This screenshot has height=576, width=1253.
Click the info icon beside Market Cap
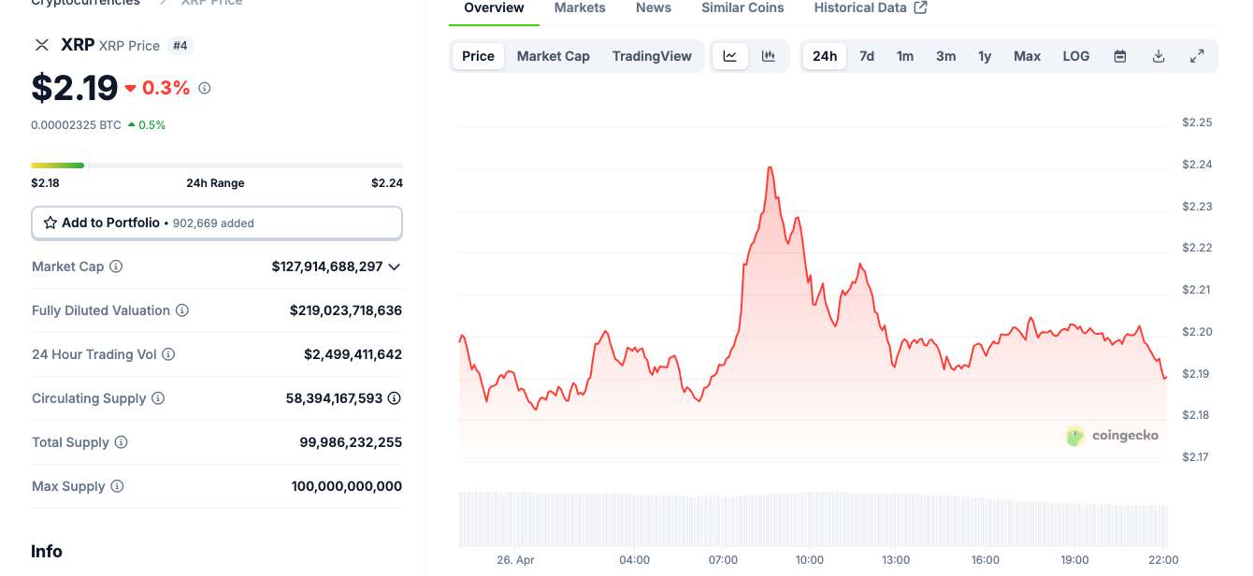point(116,266)
